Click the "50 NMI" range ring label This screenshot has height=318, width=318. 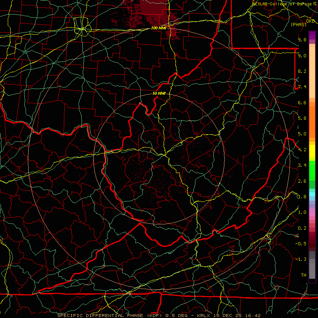[159, 94]
